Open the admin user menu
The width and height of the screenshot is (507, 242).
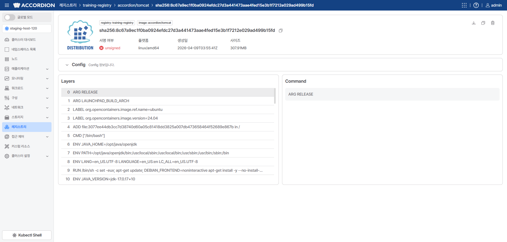pyautogui.click(x=494, y=5)
